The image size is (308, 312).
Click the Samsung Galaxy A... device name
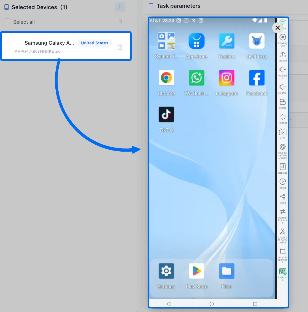point(49,43)
